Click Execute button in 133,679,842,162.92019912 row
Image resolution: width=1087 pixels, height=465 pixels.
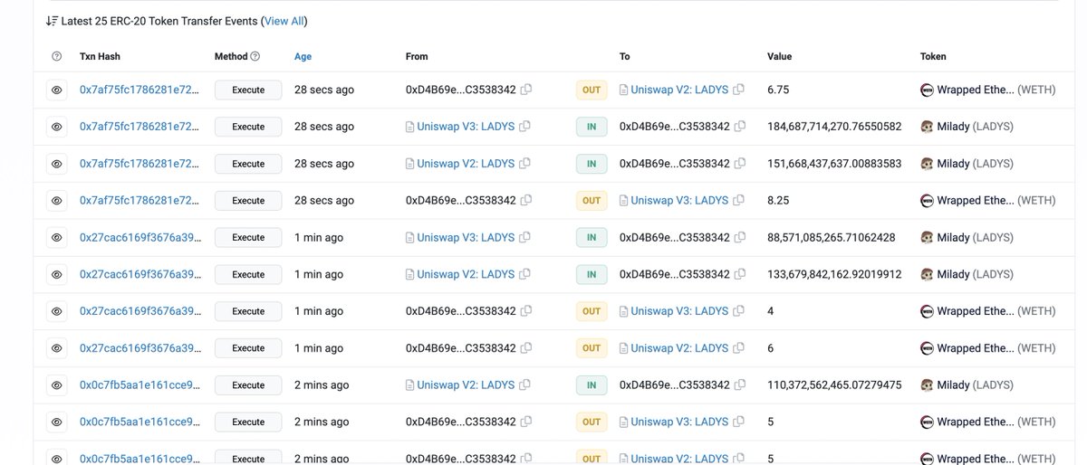[x=248, y=274]
